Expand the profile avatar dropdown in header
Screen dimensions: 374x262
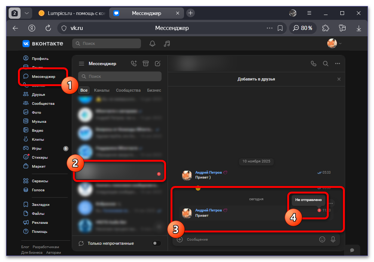[x=334, y=43]
